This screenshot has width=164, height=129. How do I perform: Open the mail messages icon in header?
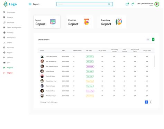(x=127, y=4)
